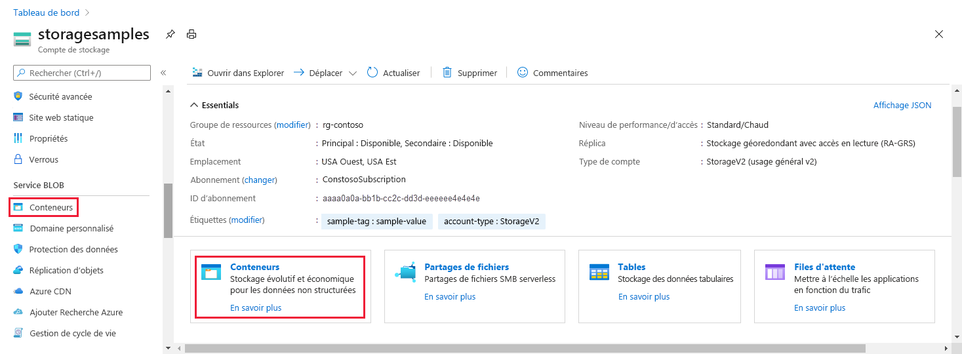Click the StorageV2 (usage général v2) value
Viewport: 962px width, 354px height.
tap(761, 161)
